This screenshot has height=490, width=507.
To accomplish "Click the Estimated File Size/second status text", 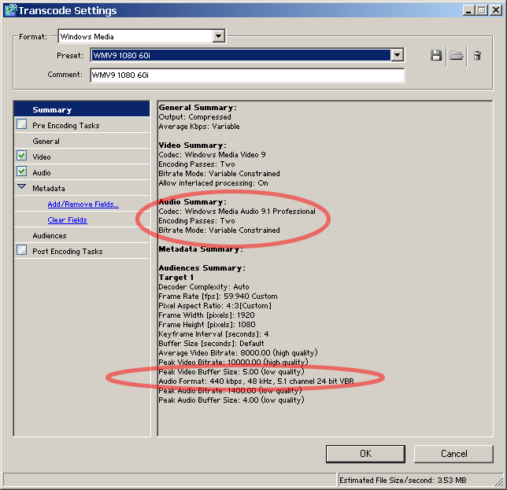I will [402, 481].
